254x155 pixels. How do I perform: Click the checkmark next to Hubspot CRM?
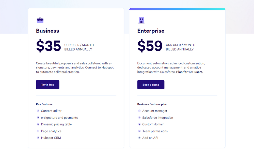point(38,138)
